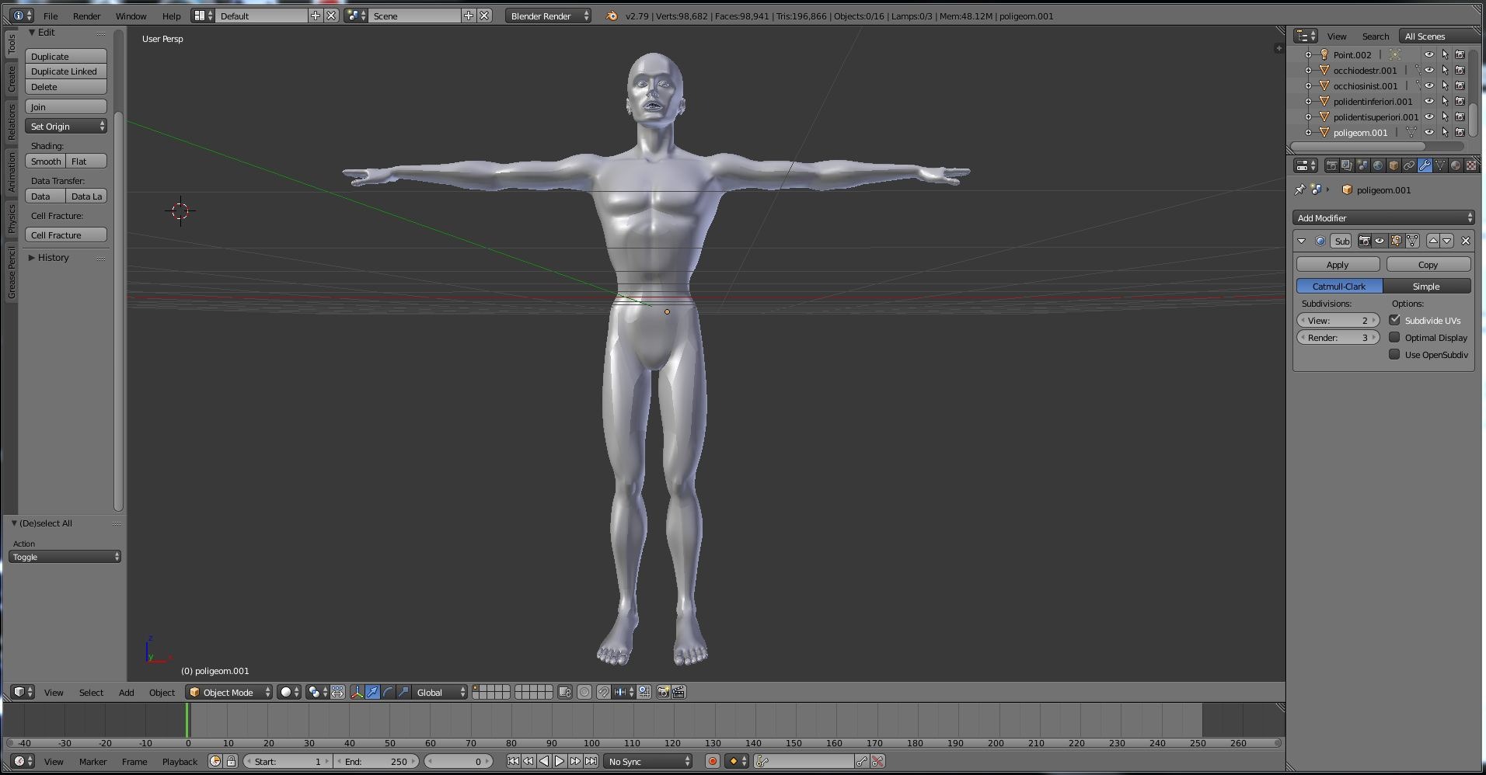Toggle proportional editing icon
Screen dimensions: 1486x775
[x=584, y=692]
